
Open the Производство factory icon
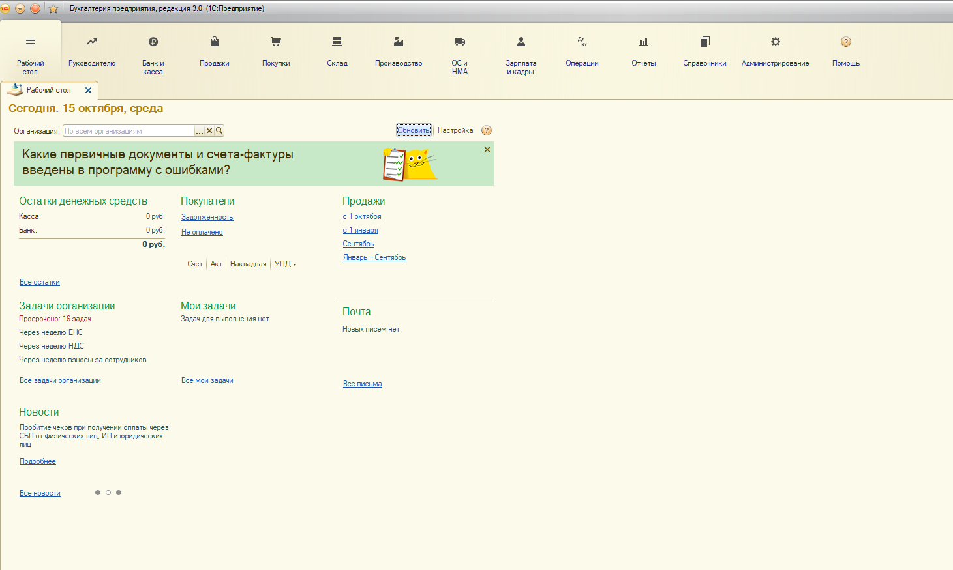399,42
